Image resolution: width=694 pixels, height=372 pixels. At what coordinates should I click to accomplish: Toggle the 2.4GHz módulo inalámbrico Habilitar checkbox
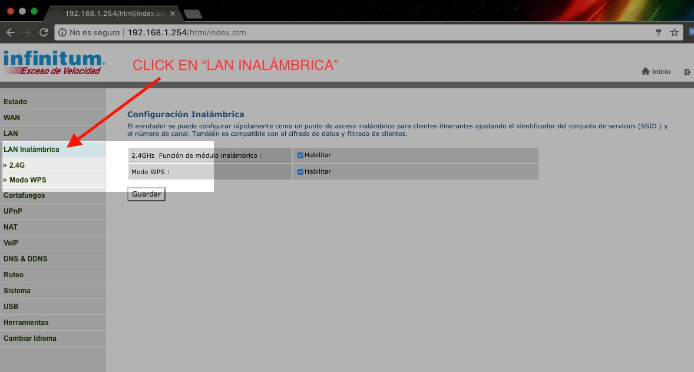pyautogui.click(x=300, y=155)
